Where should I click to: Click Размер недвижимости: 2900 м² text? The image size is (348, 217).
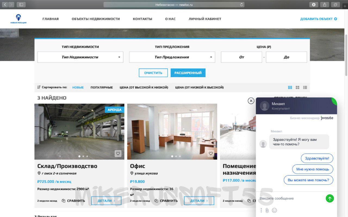click(63, 189)
